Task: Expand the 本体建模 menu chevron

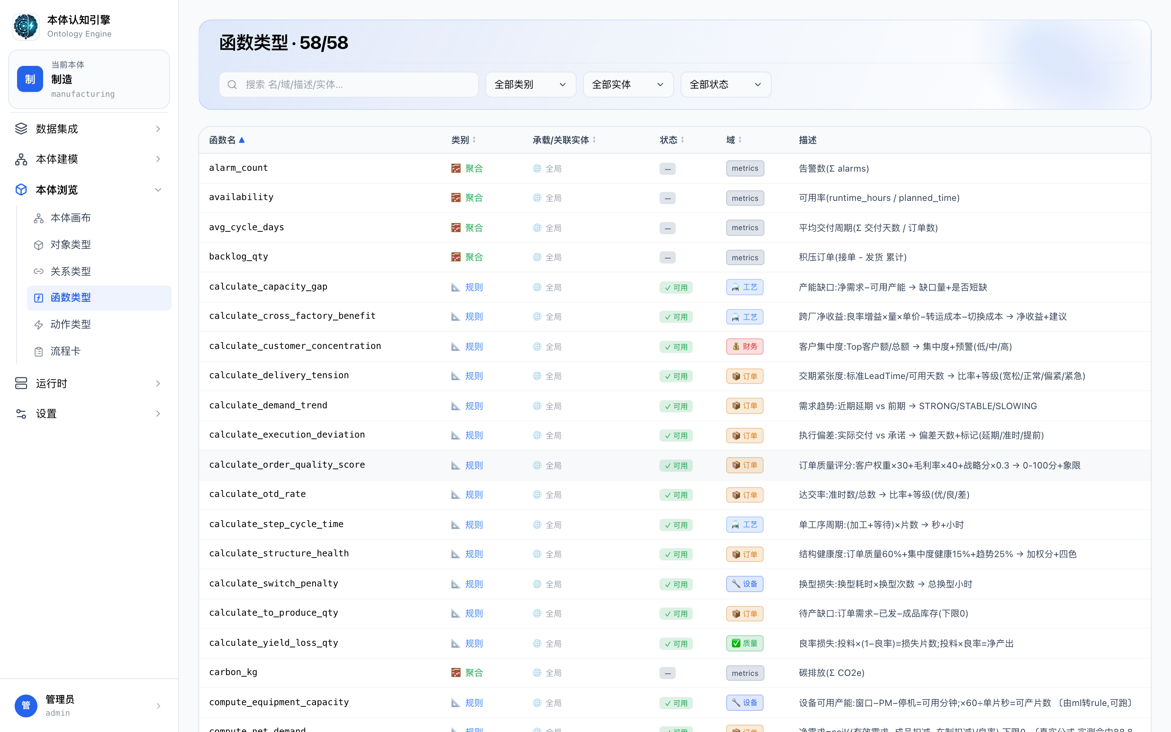Action: pos(158,159)
